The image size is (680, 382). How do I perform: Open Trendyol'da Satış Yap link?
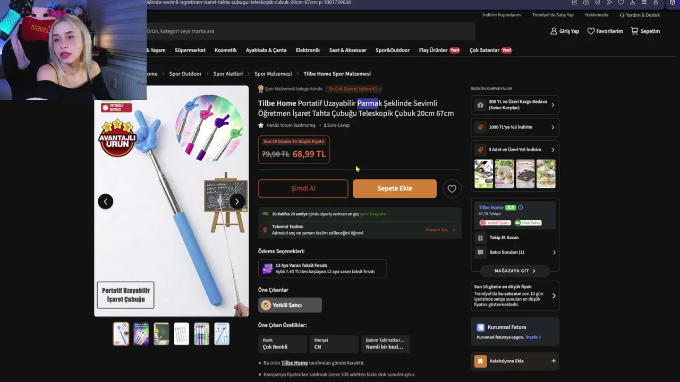coord(553,15)
